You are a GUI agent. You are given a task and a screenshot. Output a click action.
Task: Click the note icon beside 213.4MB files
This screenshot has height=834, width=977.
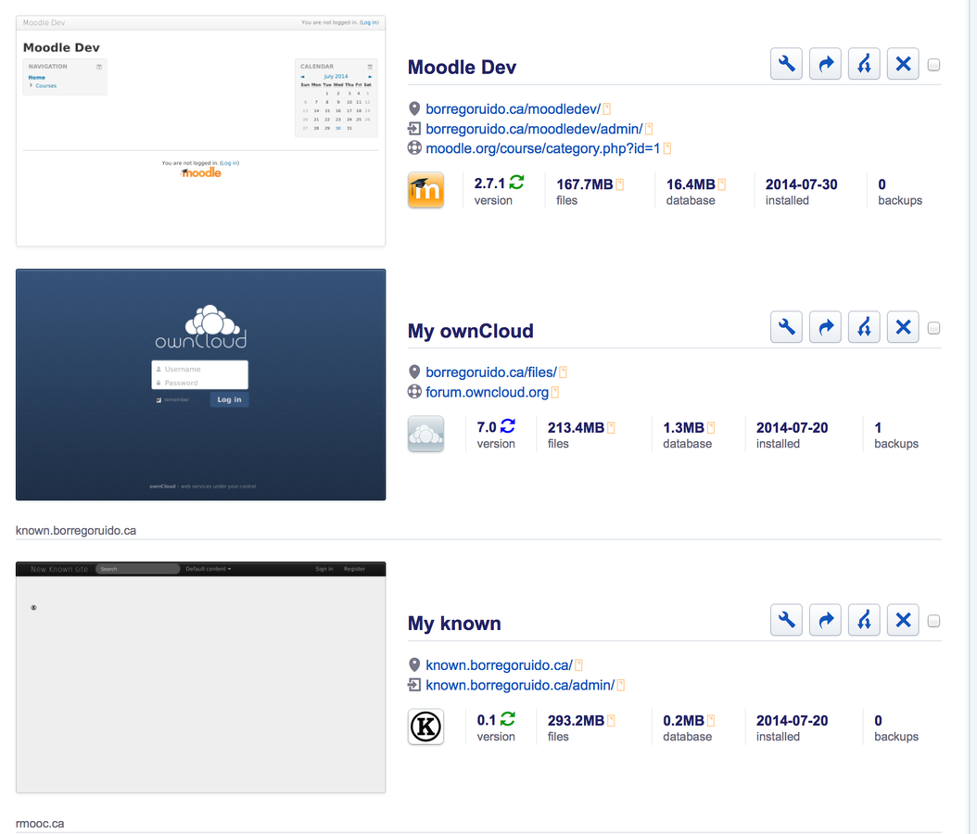[x=611, y=428]
